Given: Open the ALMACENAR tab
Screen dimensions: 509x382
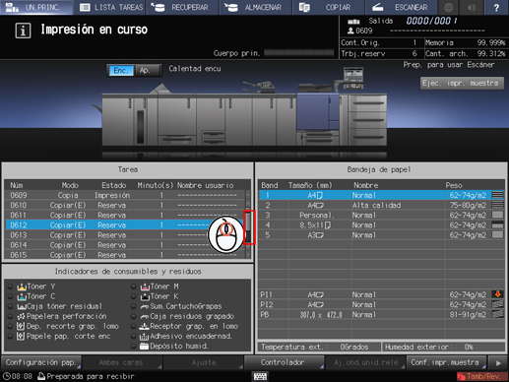Looking at the screenshot, I should click(256, 7).
